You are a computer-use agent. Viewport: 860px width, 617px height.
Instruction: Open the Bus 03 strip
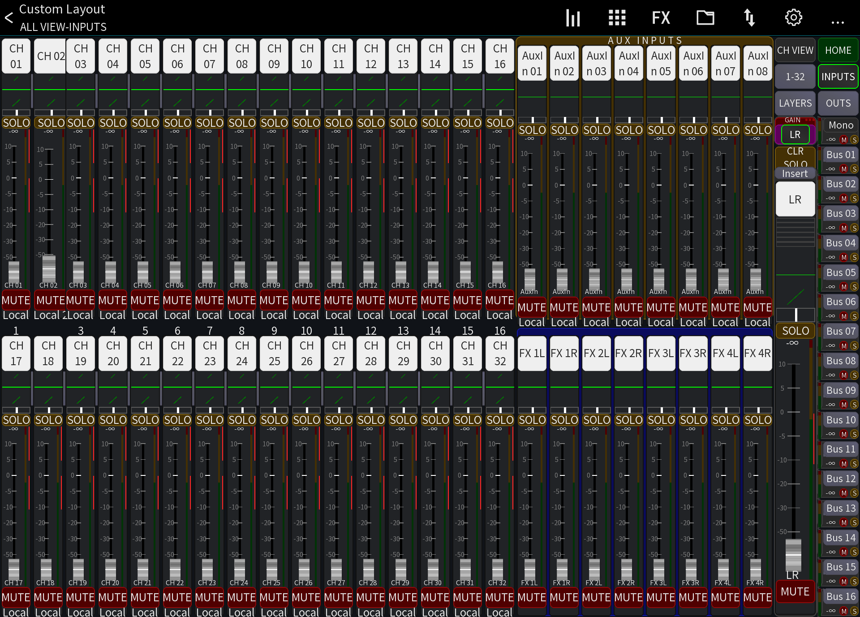point(841,213)
